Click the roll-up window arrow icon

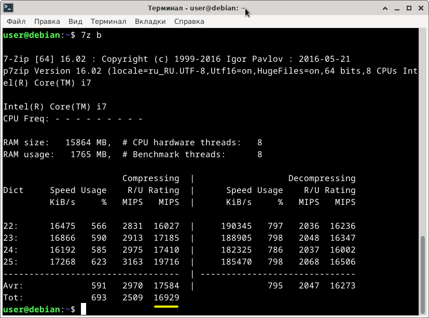pyautogui.click(x=385, y=8)
